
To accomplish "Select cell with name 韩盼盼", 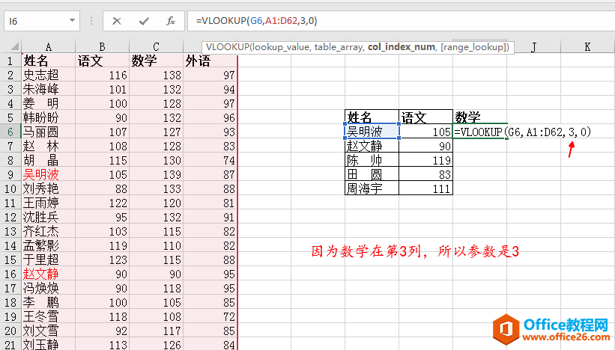I will [x=48, y=118].
